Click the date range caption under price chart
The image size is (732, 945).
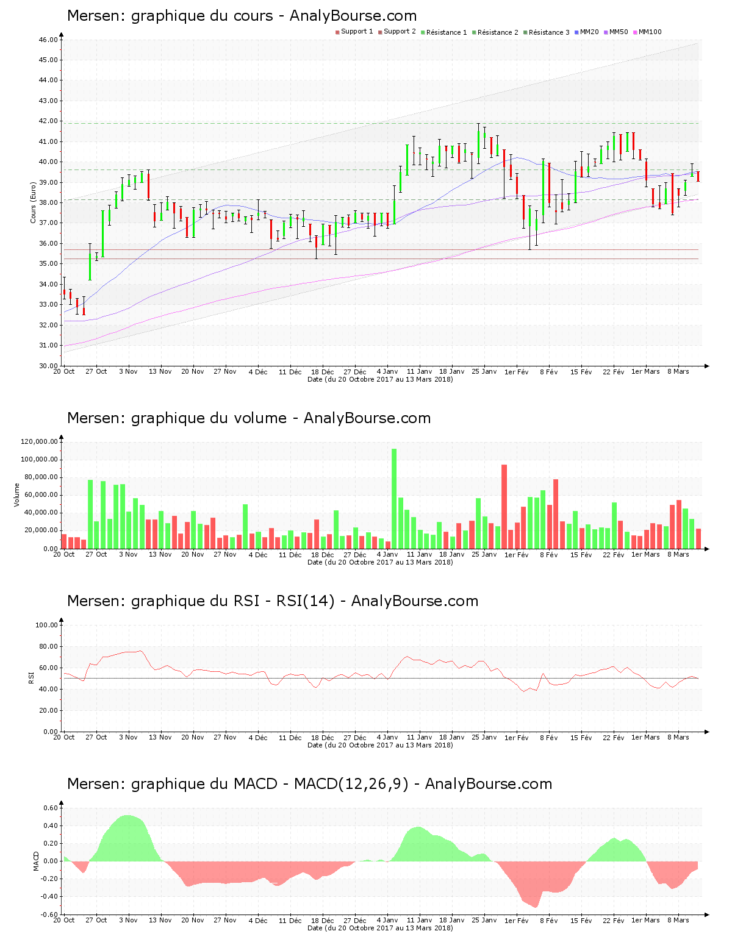click(380, 379)
